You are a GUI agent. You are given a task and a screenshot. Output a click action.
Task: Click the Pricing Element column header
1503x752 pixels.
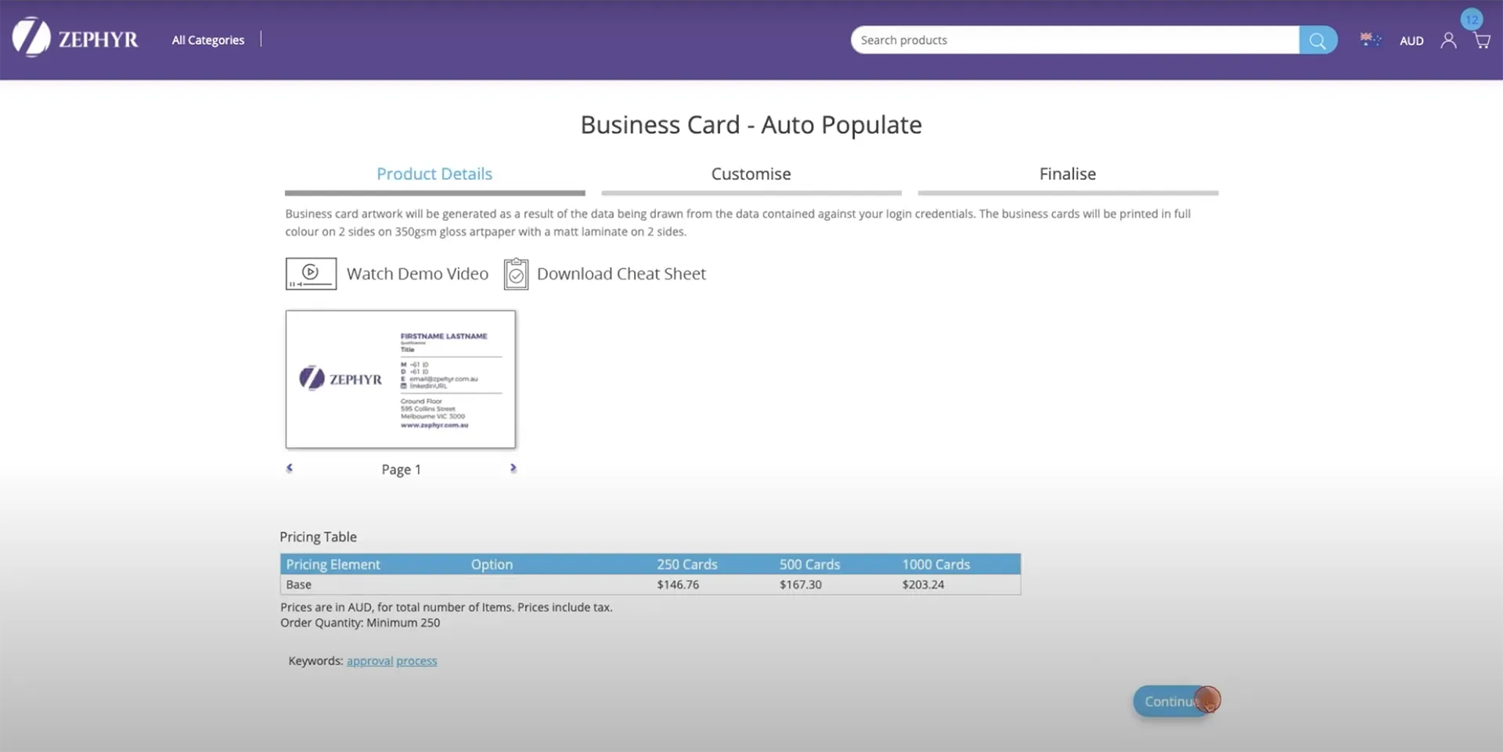333,564
